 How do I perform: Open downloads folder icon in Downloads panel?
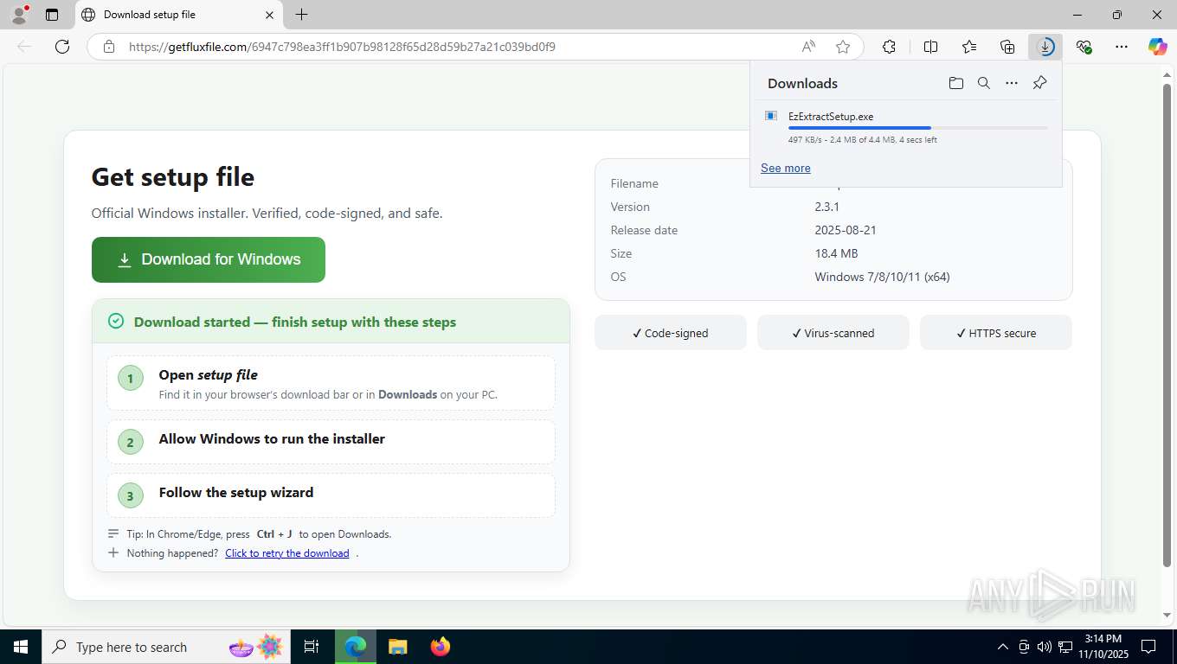point(955,83)
